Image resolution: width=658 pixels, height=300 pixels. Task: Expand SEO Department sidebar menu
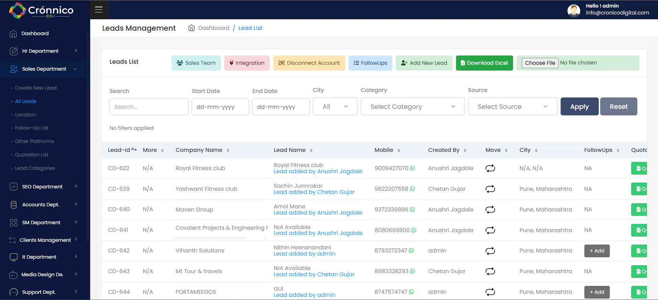[x=43, y=187]
